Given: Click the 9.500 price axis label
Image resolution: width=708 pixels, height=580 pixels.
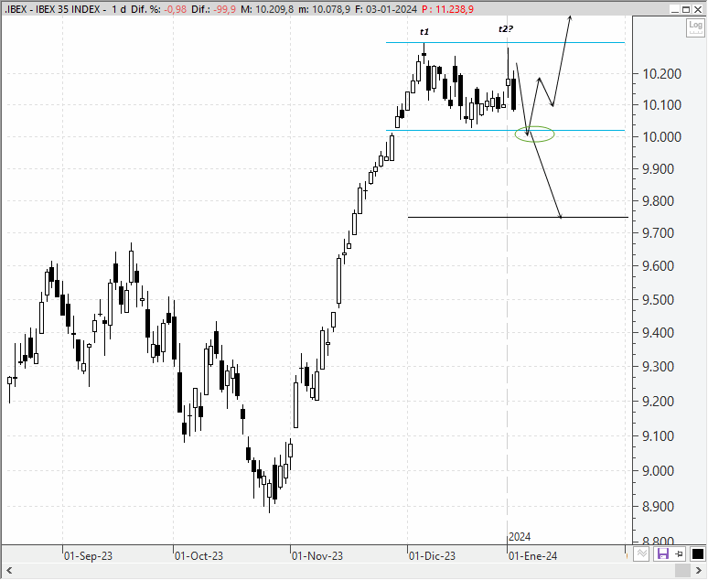Looking at the screenshot, I should (658, 299).
